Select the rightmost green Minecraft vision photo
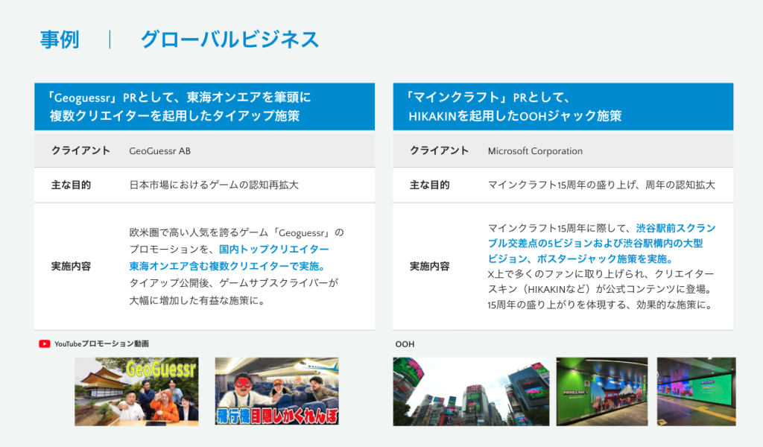This screenshot has width=763, height=447. pos(696,391)
